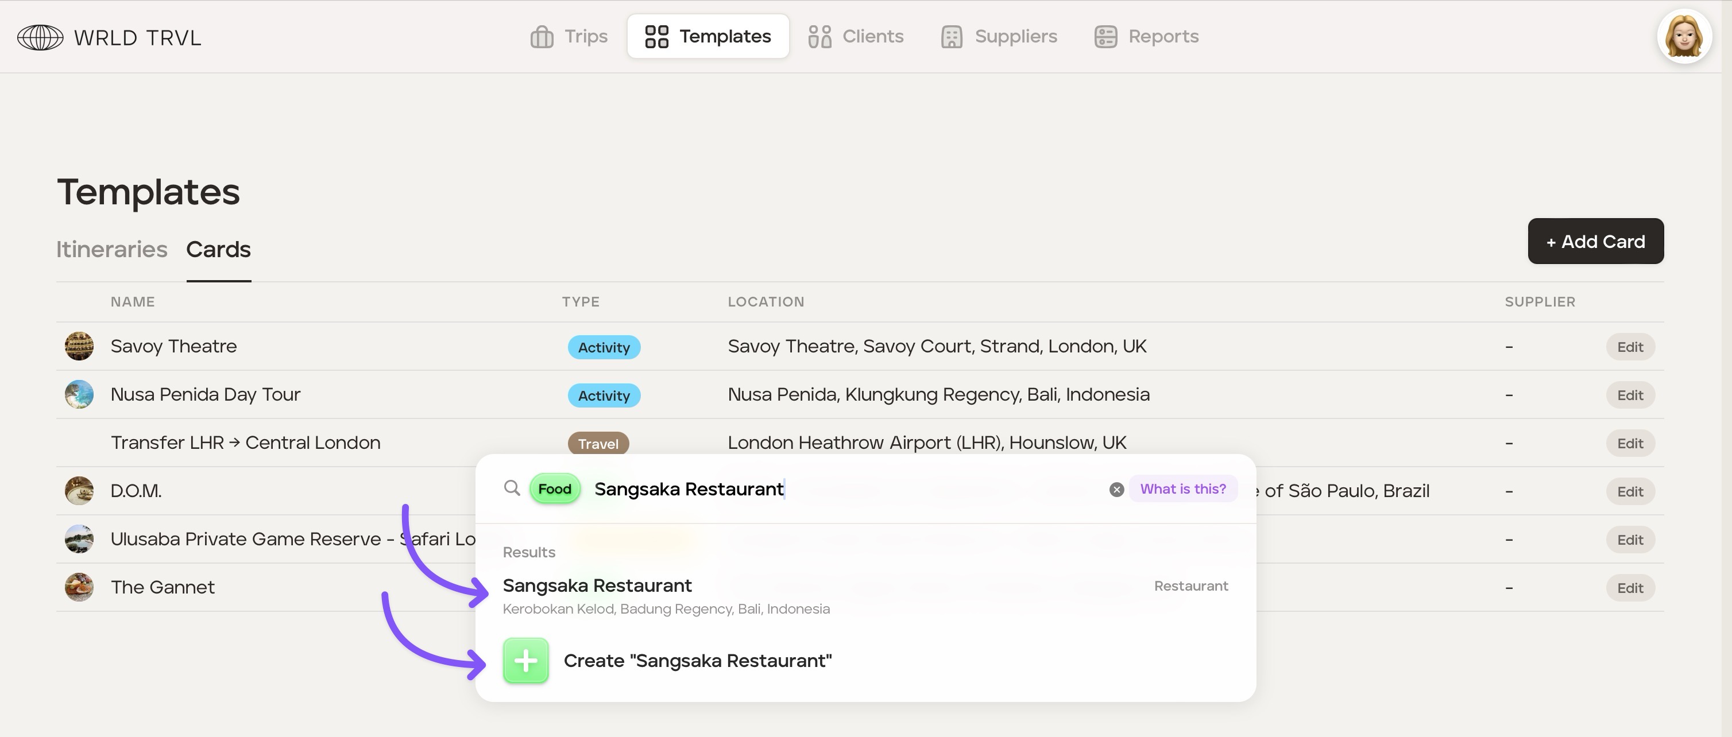The width and height of the screenshot is (1732, 737).
Task: Click the Savoy Theatre thumbnail image
Action: click(x=79, y=347)
